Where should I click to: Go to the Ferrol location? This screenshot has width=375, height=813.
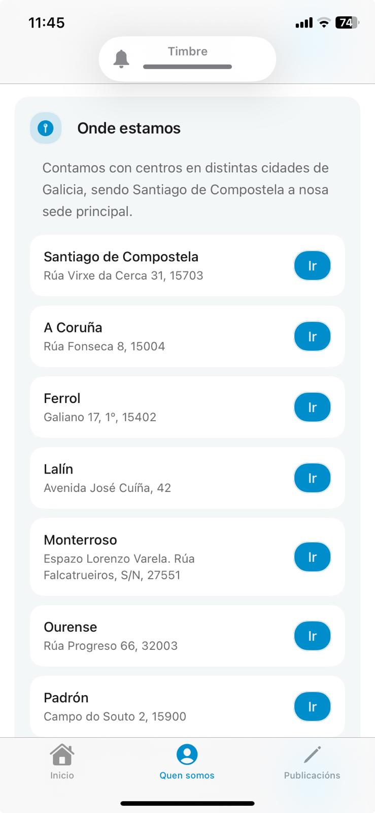(312, 407)
